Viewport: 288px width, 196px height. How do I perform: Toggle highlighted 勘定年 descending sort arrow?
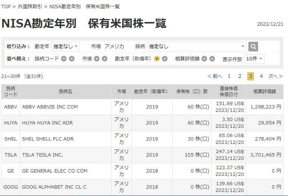click(x=157, y=59)
